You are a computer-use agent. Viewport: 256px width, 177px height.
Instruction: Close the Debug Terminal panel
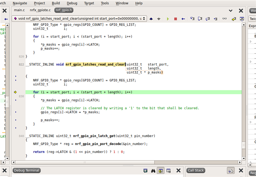click(x=178, y=171)
